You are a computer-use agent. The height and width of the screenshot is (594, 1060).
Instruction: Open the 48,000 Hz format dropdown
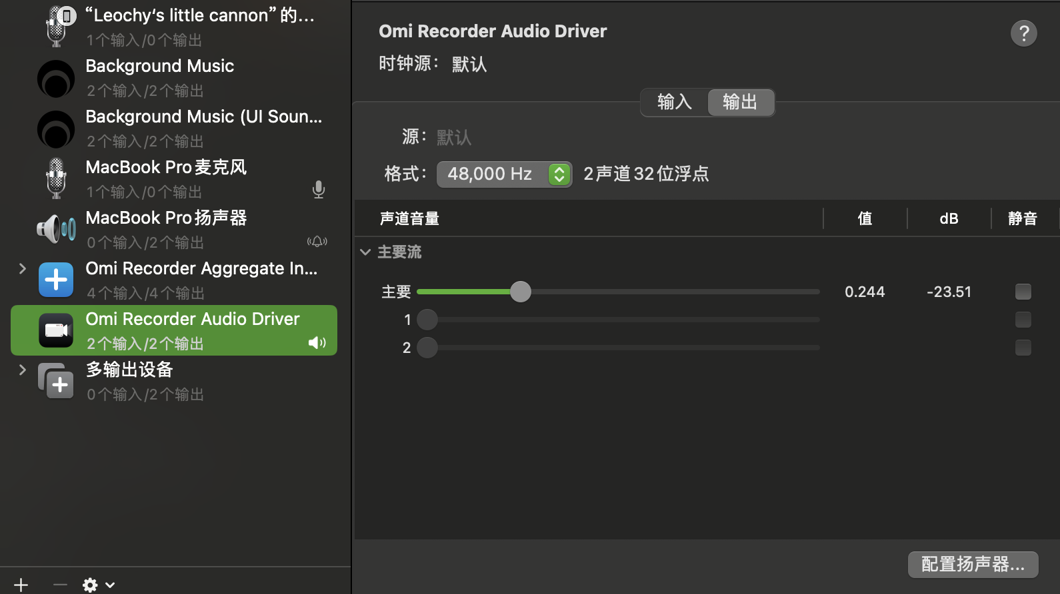tap(505, 174)
